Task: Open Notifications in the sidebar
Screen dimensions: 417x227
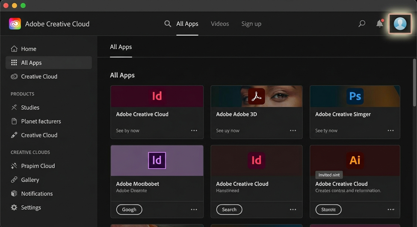Action: pos(49,193)
